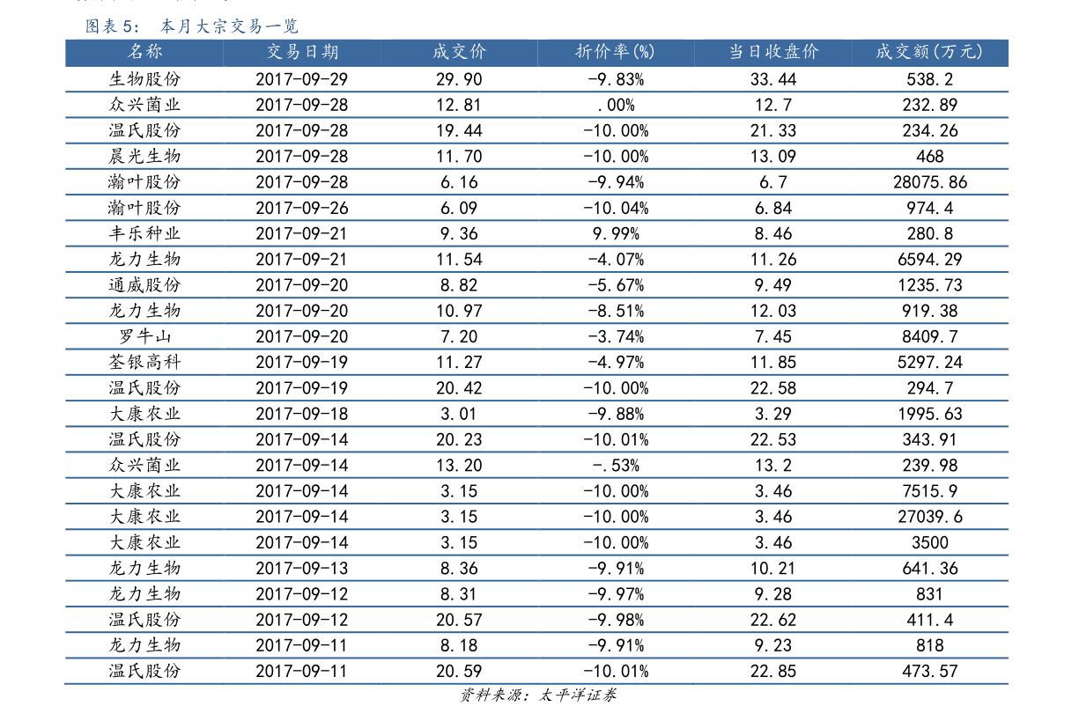Click the last row of the table

click(537, 671)
